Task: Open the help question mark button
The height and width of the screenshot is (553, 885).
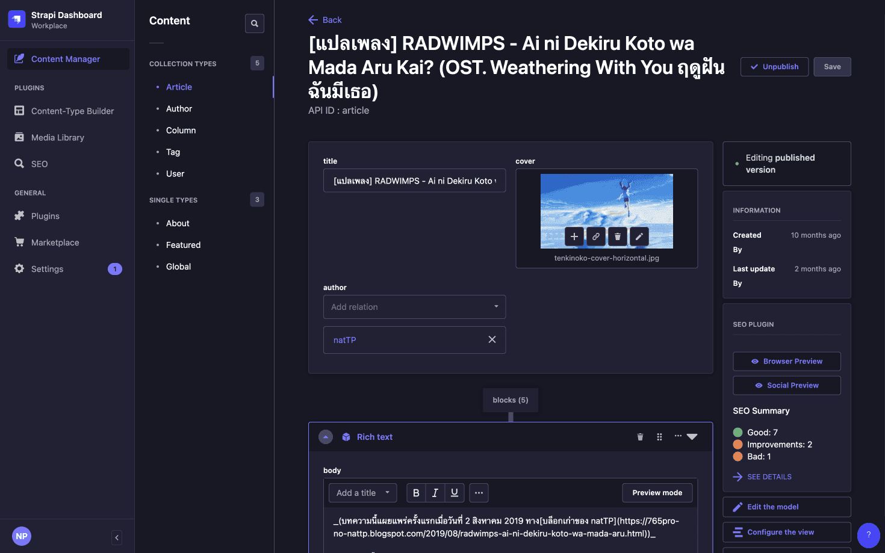Action: pos(868,535)
